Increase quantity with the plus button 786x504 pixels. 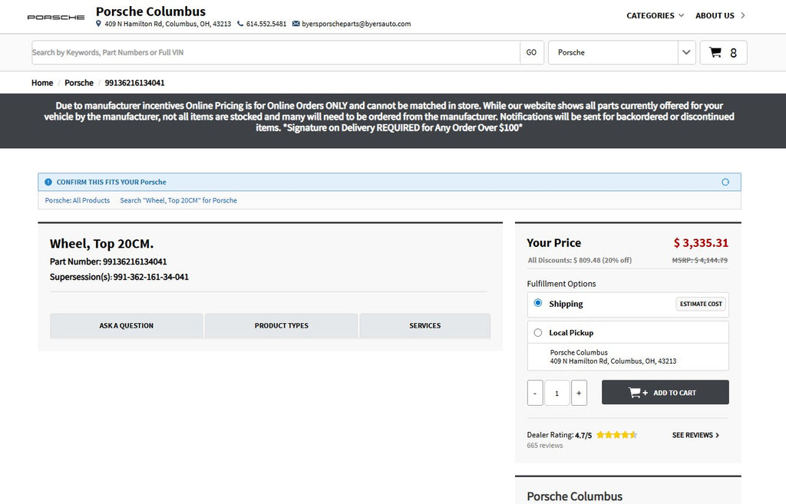(579, 393)
